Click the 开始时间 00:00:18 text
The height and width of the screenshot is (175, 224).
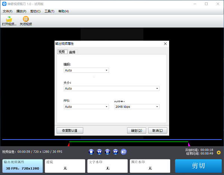199,150
